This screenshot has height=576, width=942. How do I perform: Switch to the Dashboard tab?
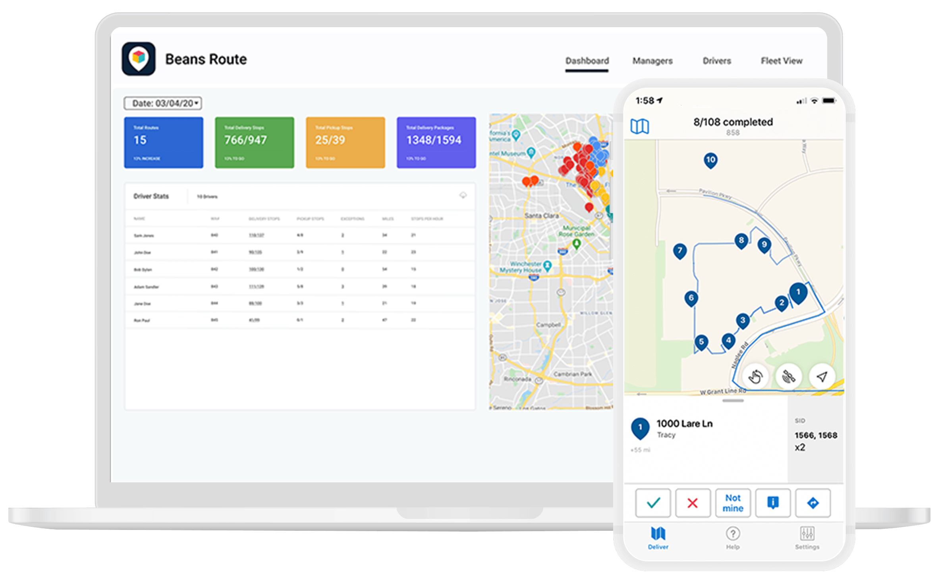click(587, 61)
